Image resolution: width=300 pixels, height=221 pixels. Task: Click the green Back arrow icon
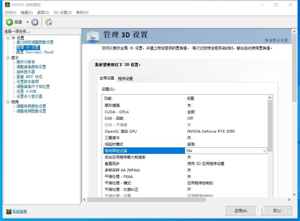(x=9, y=22)
